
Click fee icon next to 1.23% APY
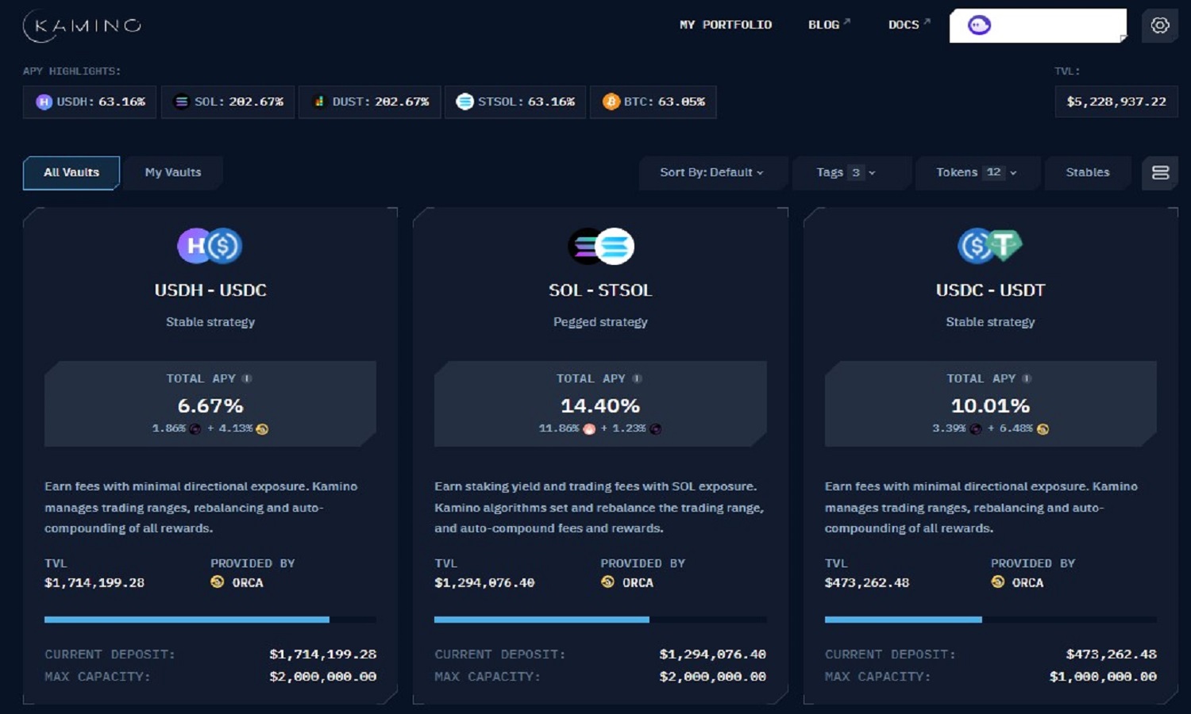coord(656,429)
